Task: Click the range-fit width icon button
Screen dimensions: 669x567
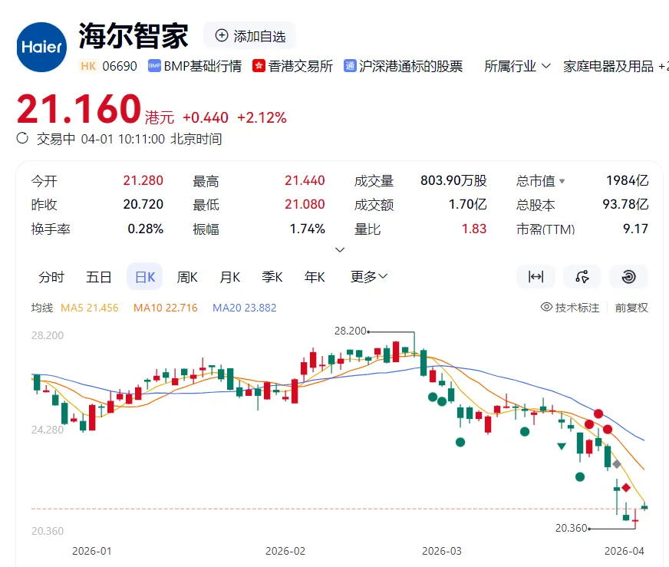Action: point(536,276)
